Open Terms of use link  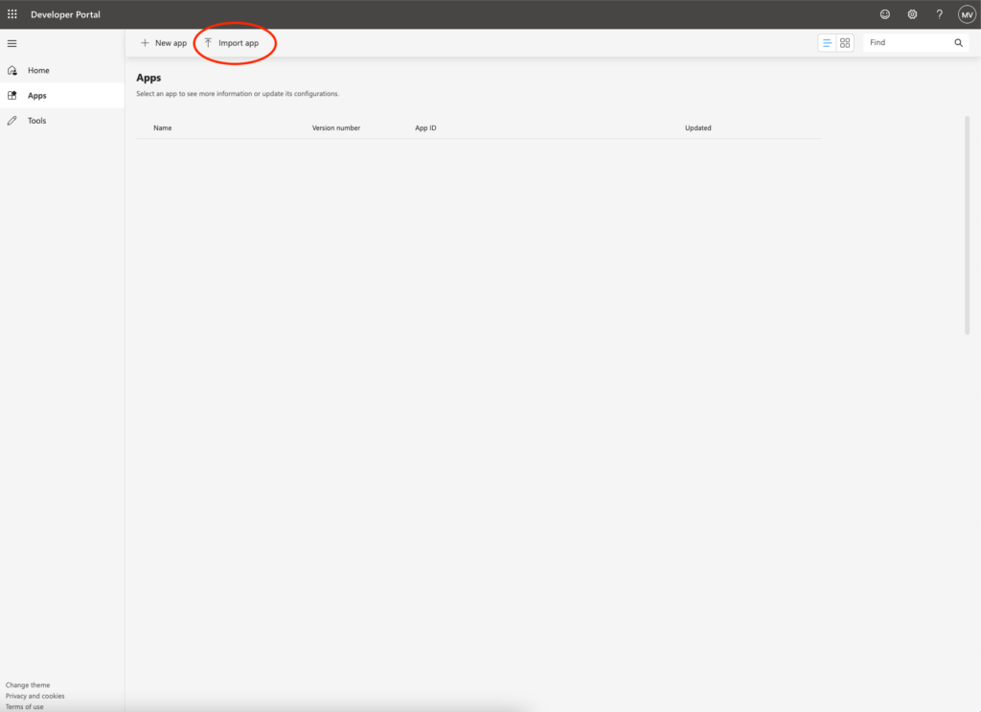tap(24, 706)
